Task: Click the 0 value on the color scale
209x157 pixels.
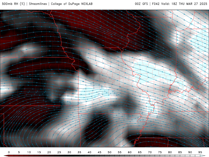Action: pos(9,152)
